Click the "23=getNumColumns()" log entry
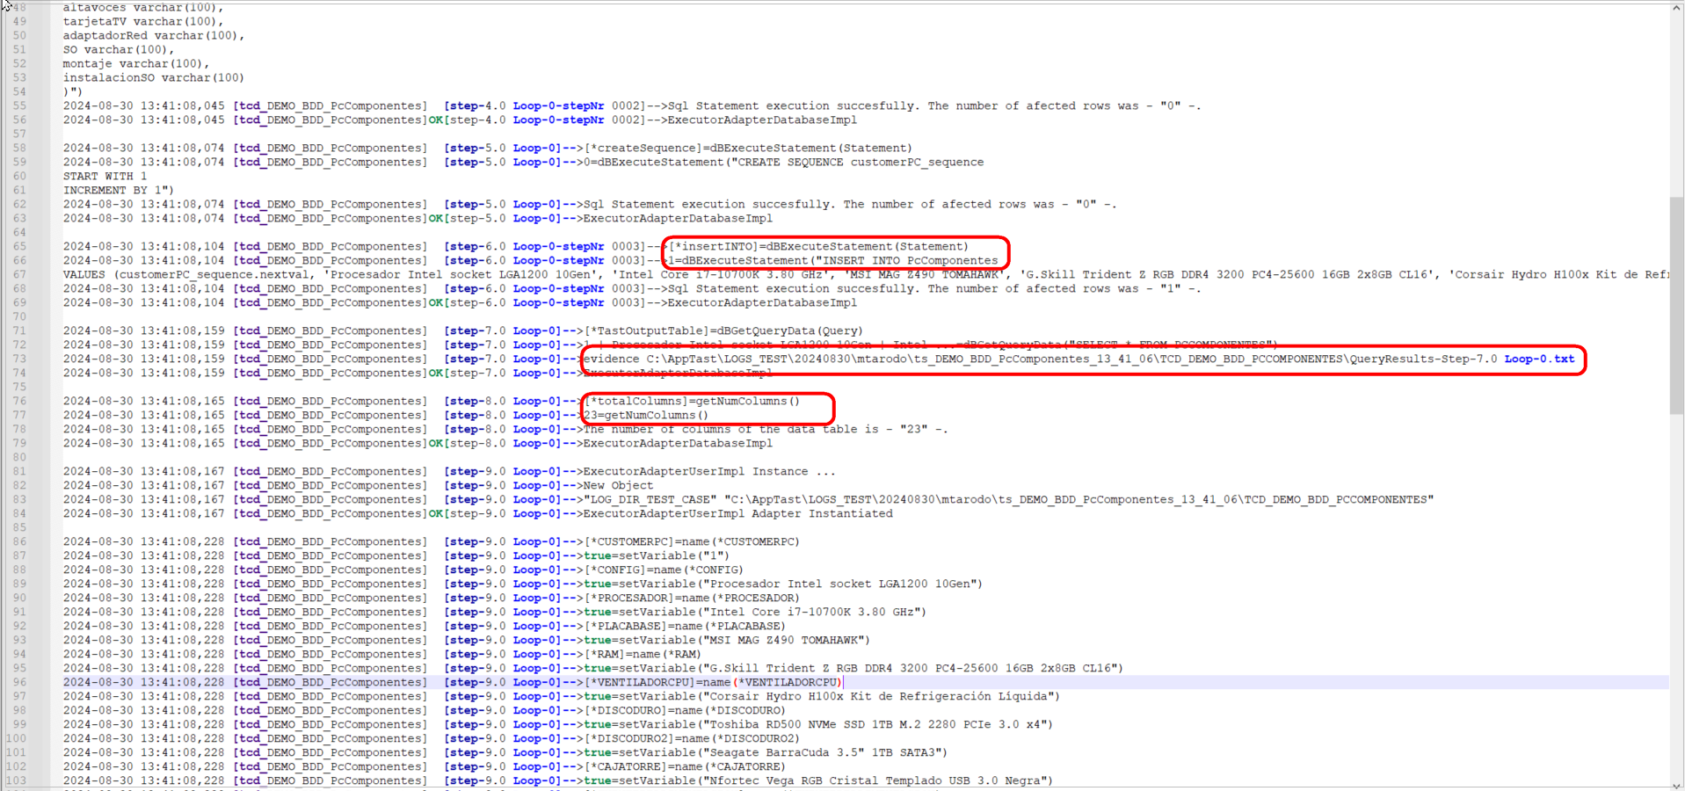Viewport: 1685px width, 791px height. point(646,416)
